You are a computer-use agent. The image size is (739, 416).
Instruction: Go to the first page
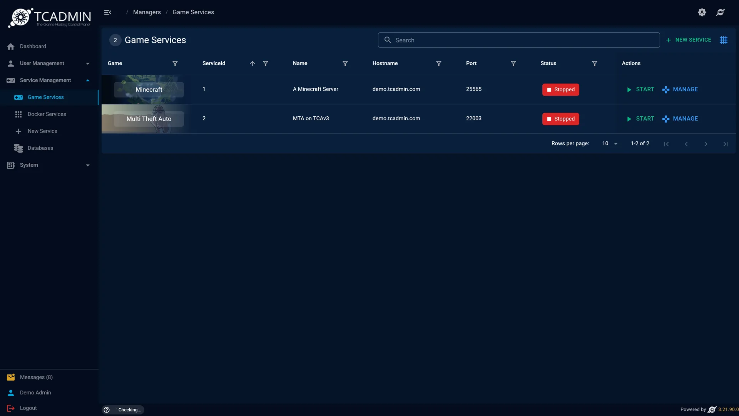point(666,144)
